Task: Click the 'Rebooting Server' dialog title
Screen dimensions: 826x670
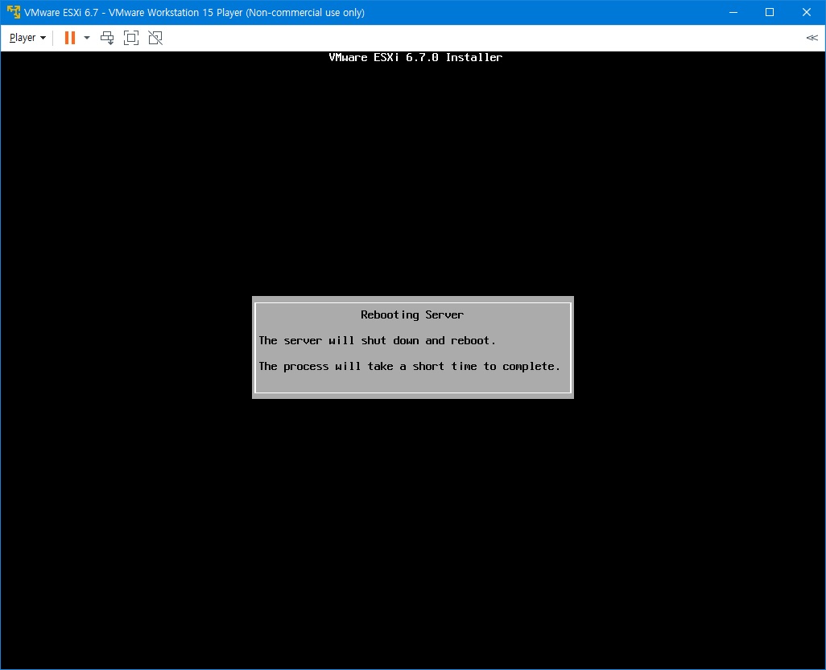Action: [x=412, y=314]
